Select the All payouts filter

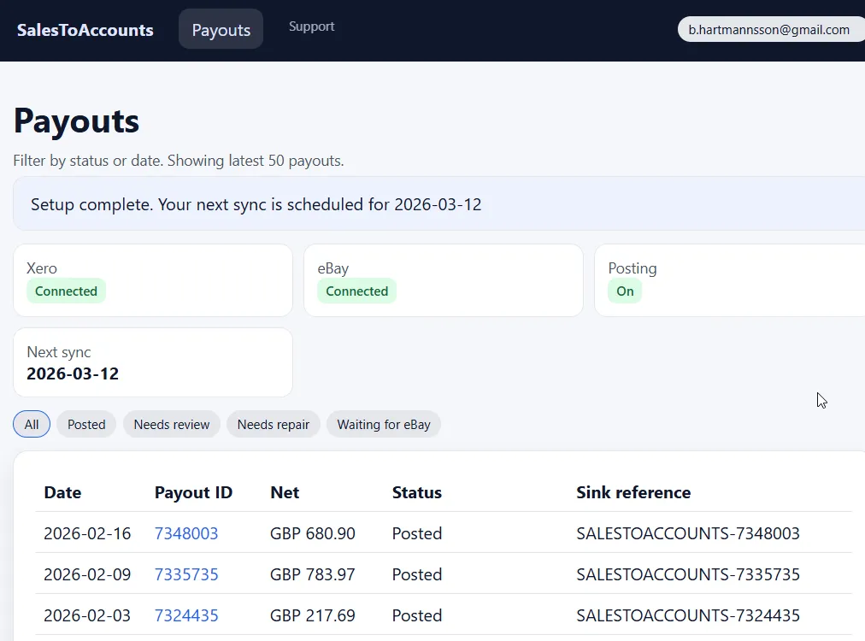point(31,424)
